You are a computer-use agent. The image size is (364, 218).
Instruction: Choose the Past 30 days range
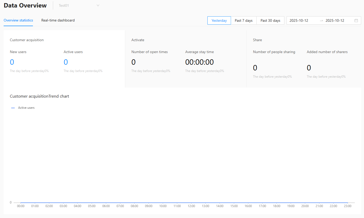tap(270, 20)
